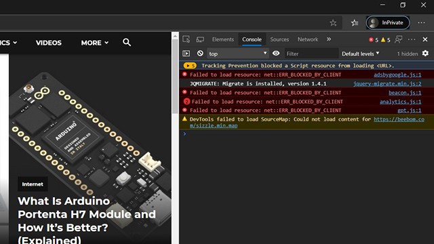Open beacon.js:1 source link
Image resolution: width=434 pixels, height=244 pixels.
coord(405,93)
